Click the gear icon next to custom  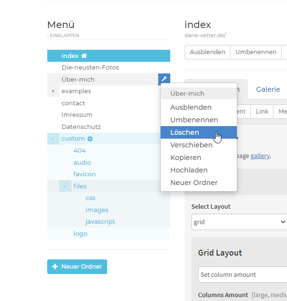90,139
